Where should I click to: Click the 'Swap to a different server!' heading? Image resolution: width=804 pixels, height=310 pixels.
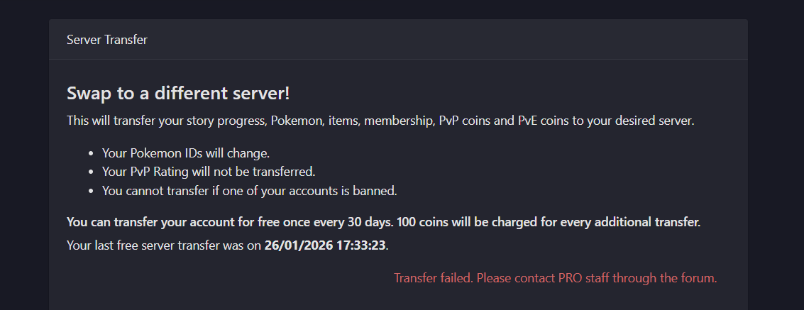point(178,94)
